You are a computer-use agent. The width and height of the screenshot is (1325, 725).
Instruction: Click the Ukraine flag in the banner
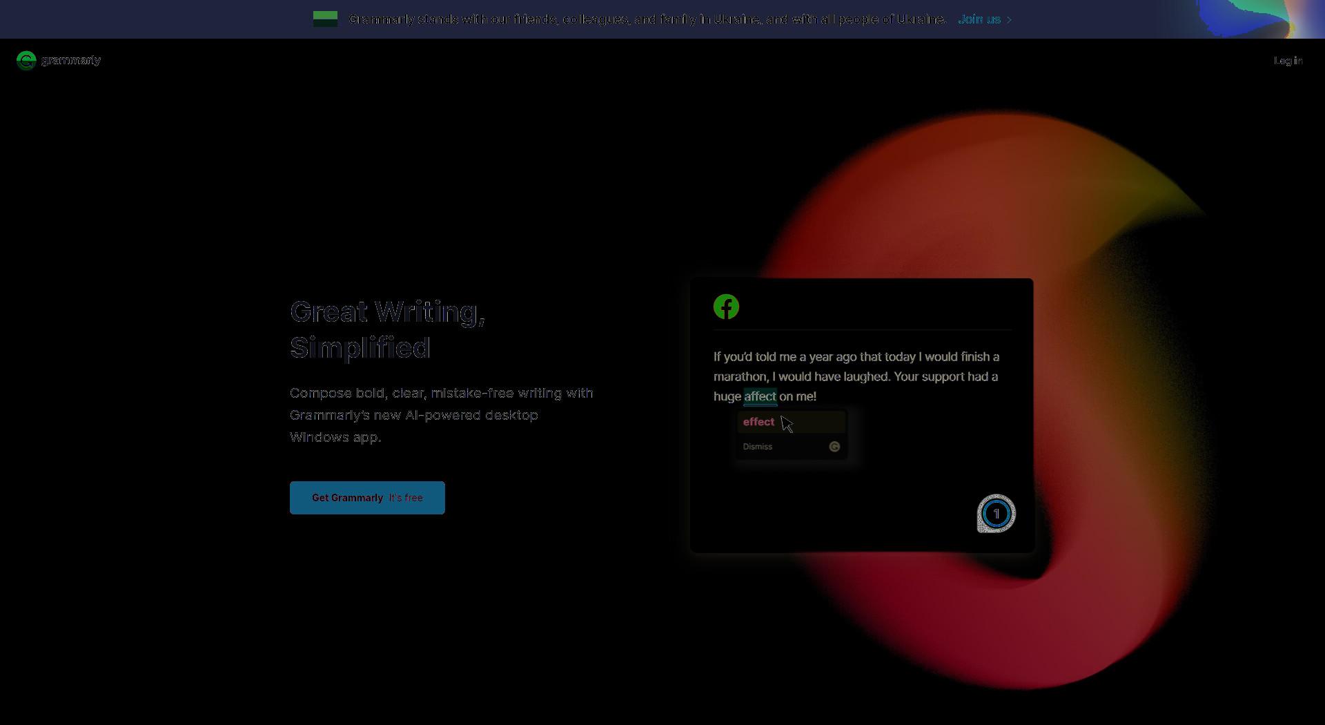325,19
